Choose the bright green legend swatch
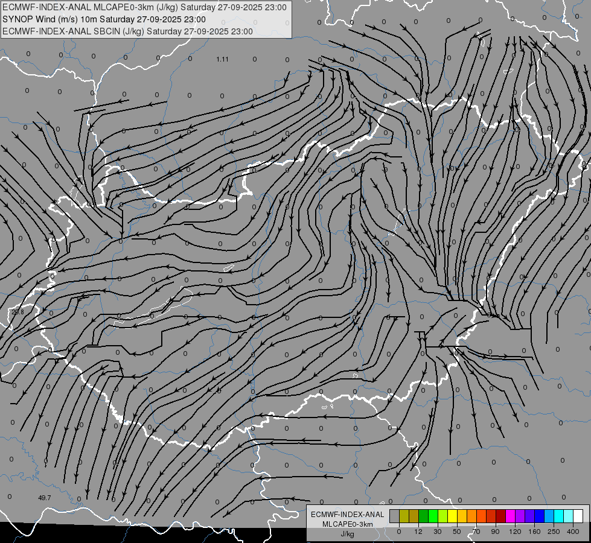Screen dimensions: 591x543 pyautogui.click(x=433, y=516)
